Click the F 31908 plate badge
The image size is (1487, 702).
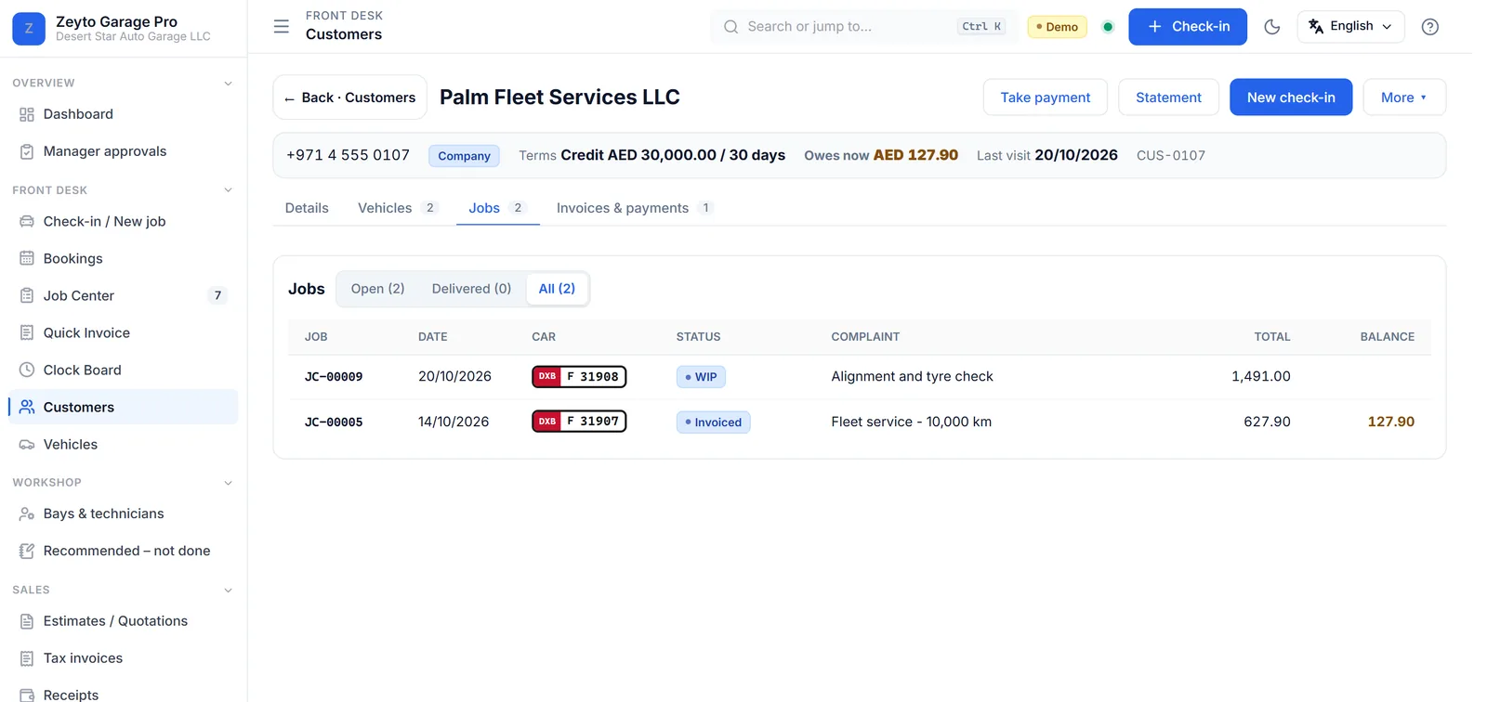pyautogui.click(x=579, y=377)
